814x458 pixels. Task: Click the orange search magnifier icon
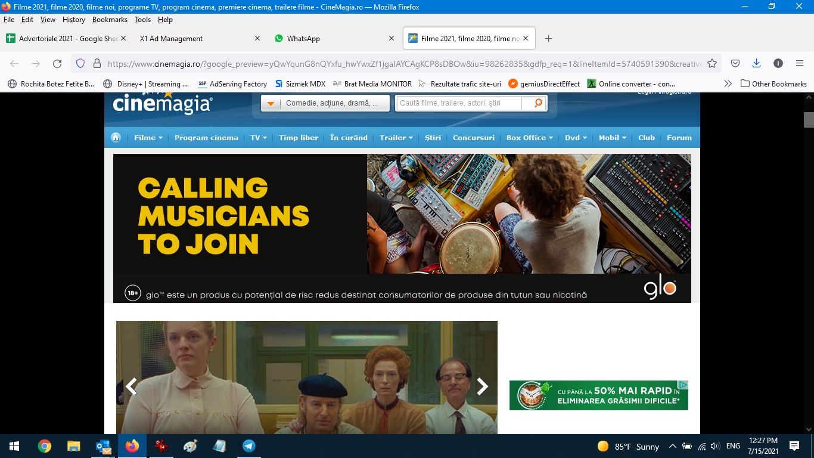(538, 103)
